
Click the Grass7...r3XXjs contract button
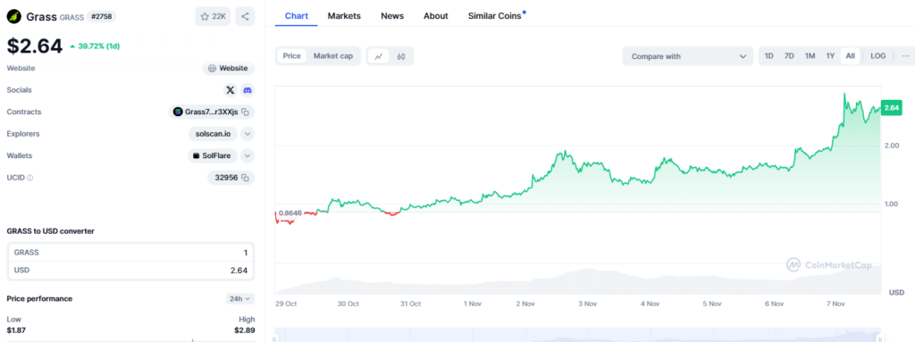[x=212, y=112]
